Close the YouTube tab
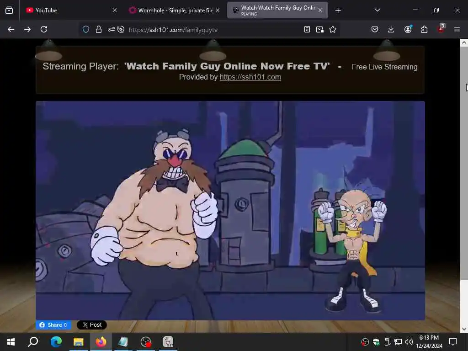Screen dimensions: 468x351 pos(115,10)
